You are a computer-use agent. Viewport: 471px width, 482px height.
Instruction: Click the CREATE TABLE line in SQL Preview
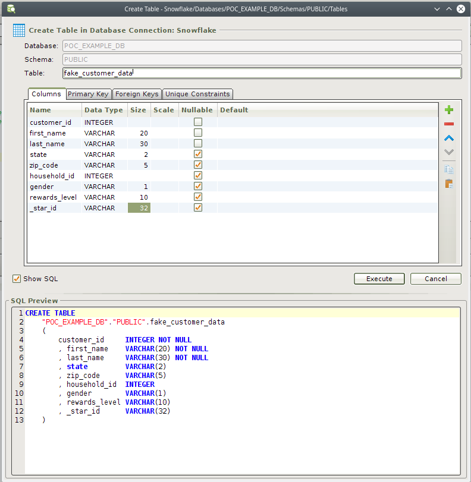(x=243, y=313)
